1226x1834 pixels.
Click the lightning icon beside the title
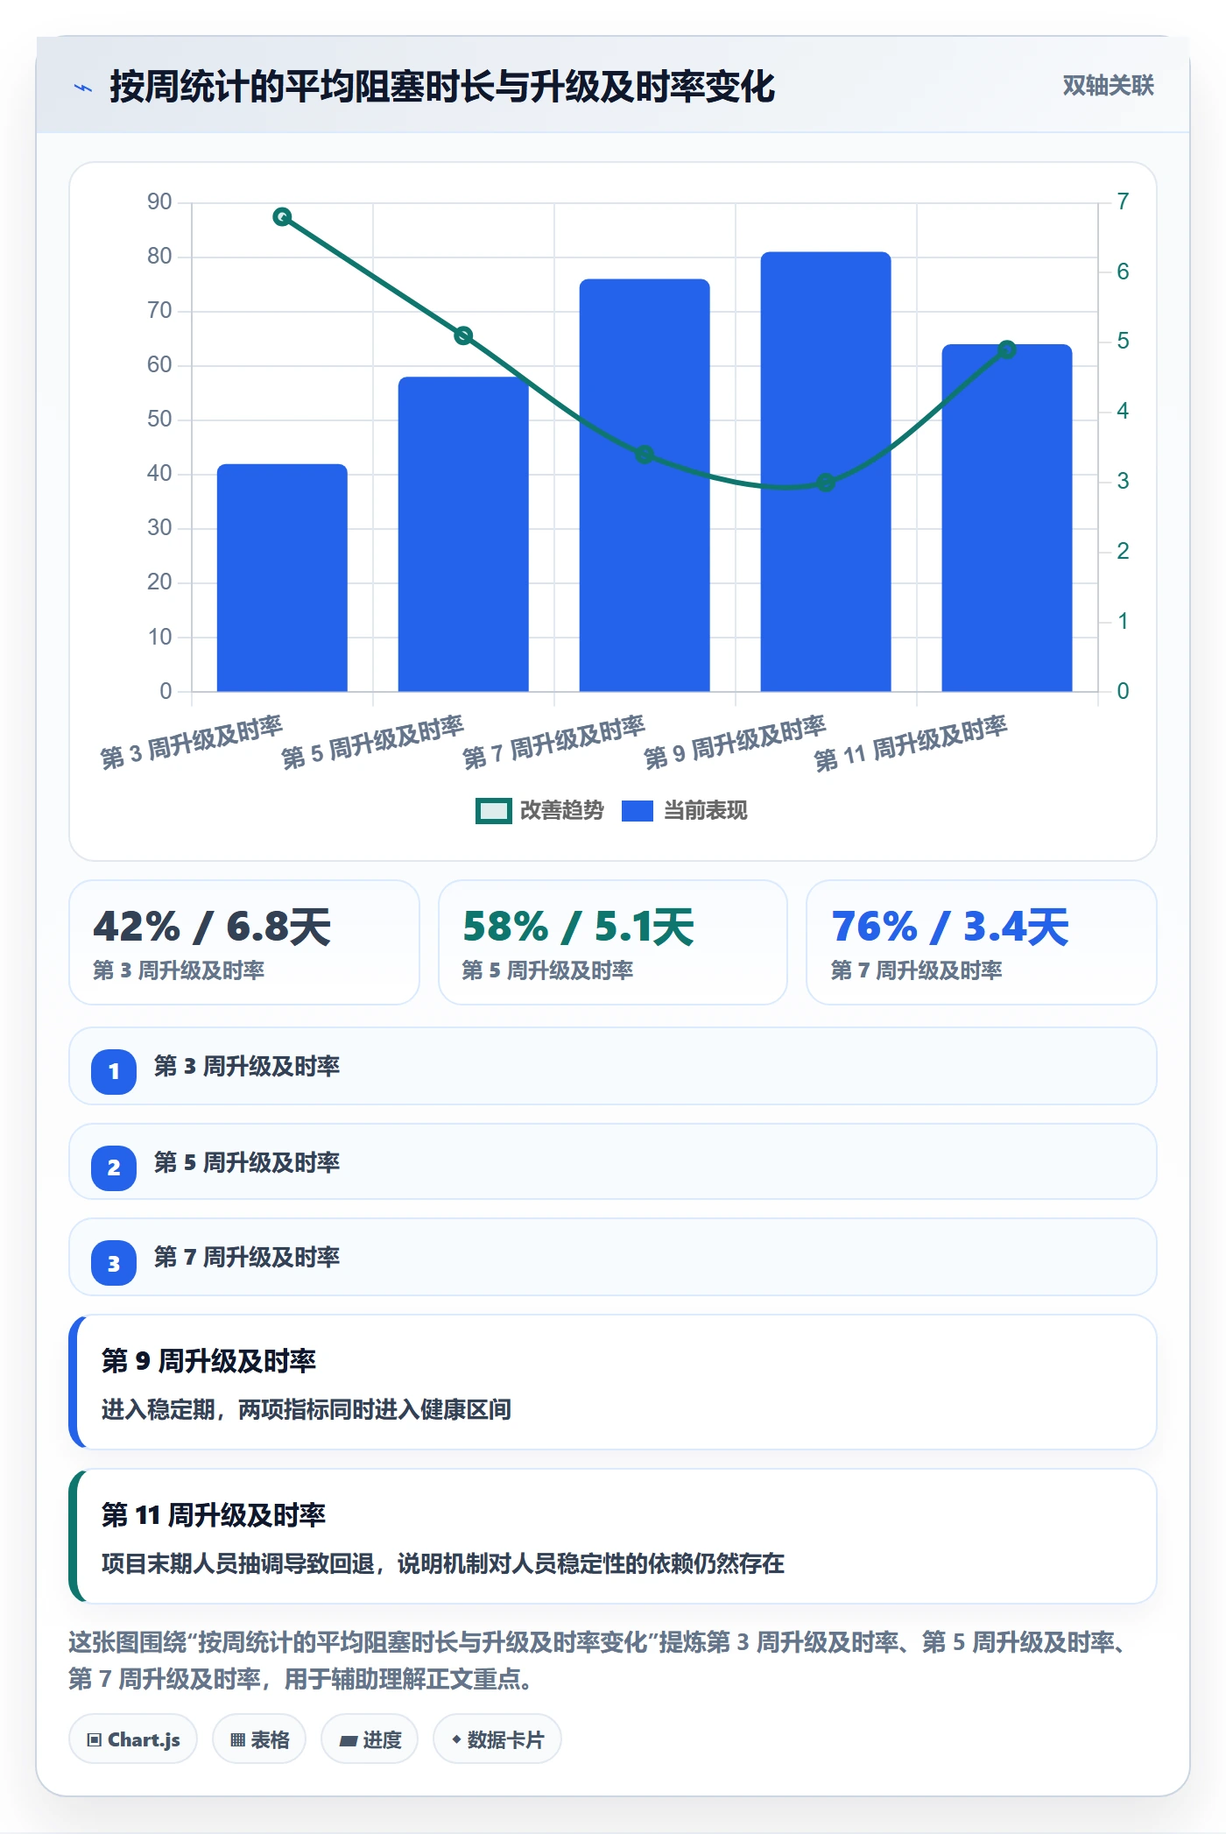83,88
